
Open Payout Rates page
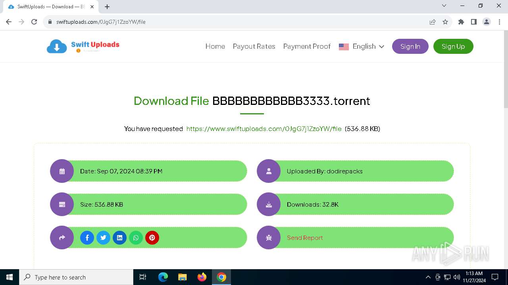[254, 46]
